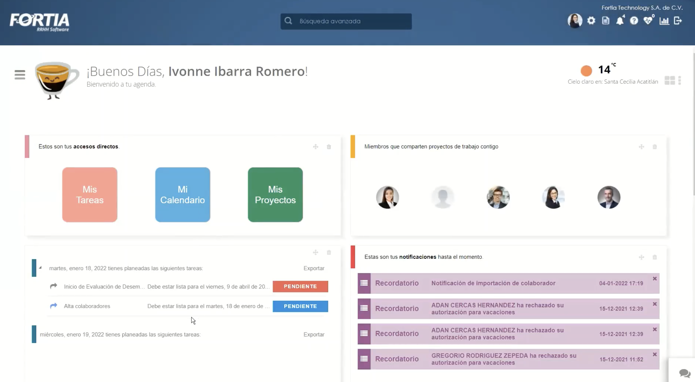Image resolution: width=695 pixels, height=382 pixels.
Task: Click Exportar for miércoles enero 19 tasks
Action: point(314,334)
